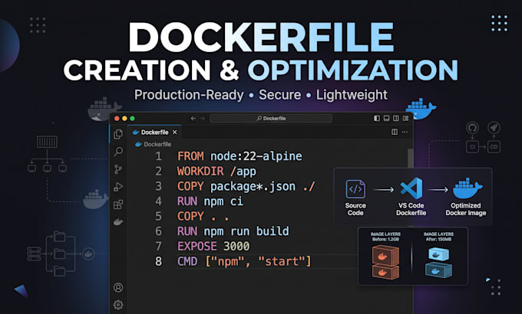This screenshot has width=522, height=314.
Task: Toggle the primary side bar layout icon
Action: (x=377, y=118)
